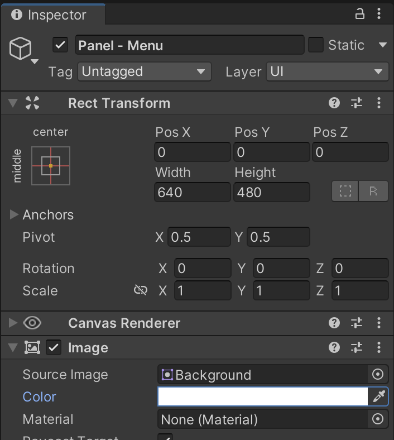The height and width of the screenshot is (440, 394).
Task: Open the Layer dropdown showing UI
Action: click(x=327, y=71)
